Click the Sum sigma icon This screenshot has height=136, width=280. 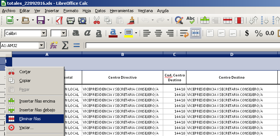65,46
